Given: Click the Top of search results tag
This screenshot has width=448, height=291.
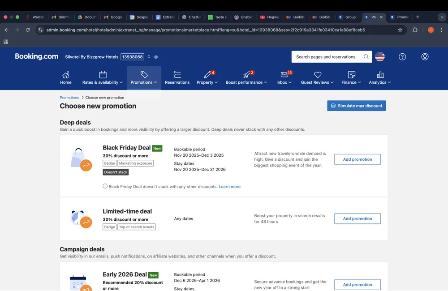Looking at the screenshot, I should (x=137, y=227).
